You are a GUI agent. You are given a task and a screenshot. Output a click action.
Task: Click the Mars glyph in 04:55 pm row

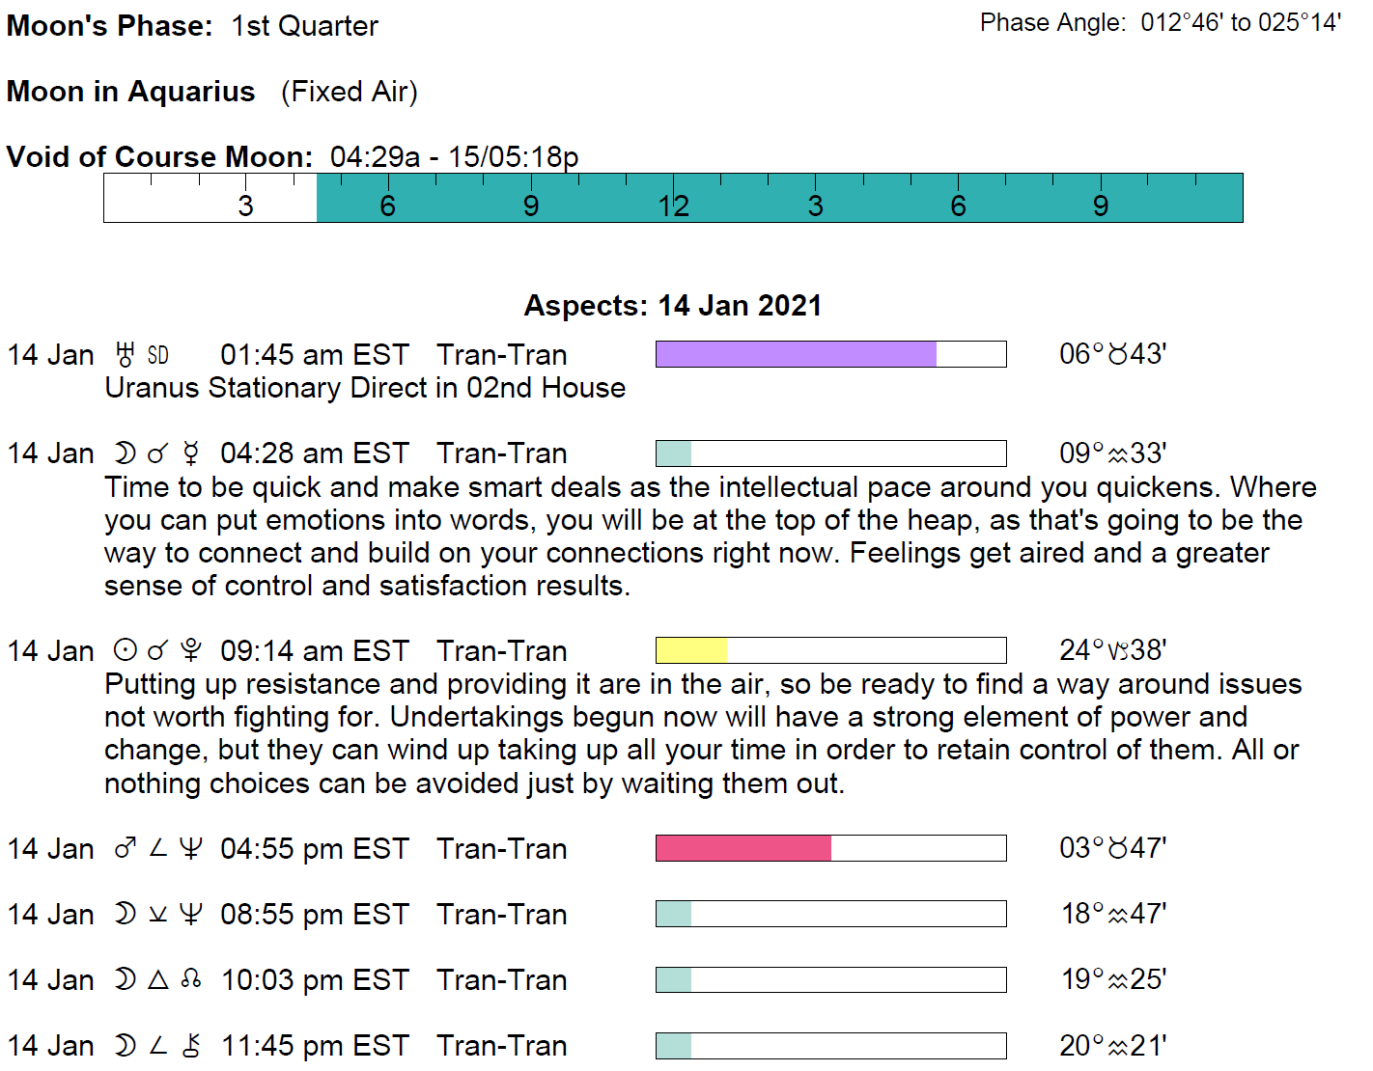[x=125, y=849]
